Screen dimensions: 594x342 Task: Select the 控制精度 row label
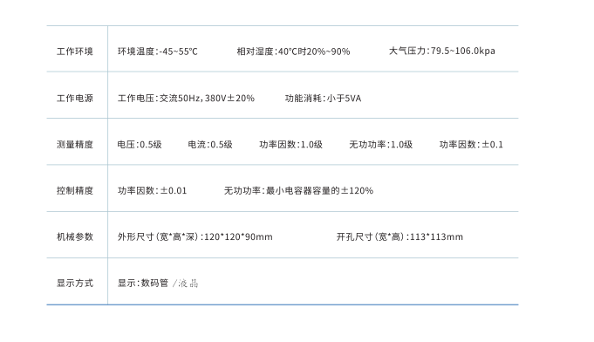[x=75, y=190]
